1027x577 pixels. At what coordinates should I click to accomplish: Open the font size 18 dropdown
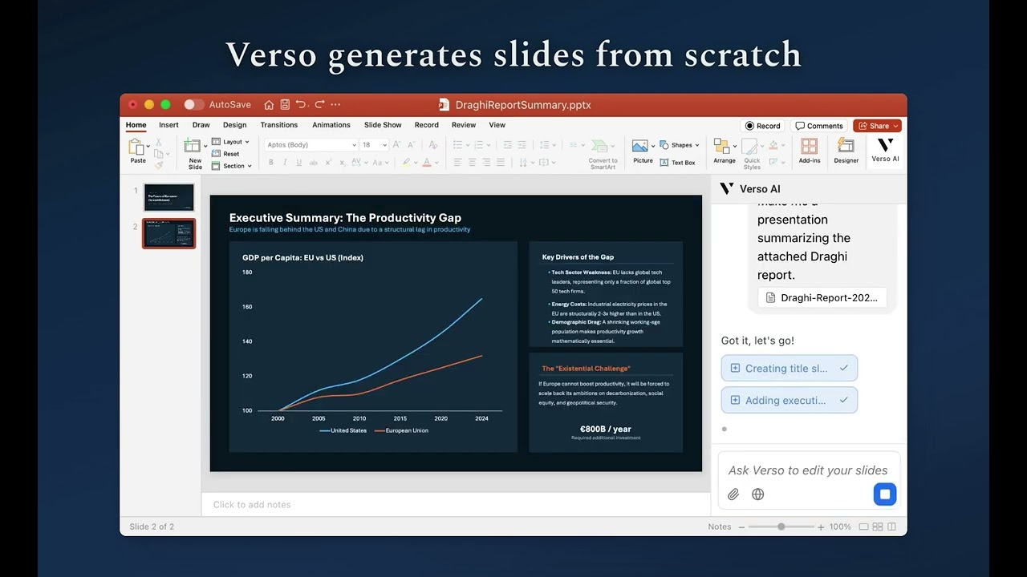[374, 145]
